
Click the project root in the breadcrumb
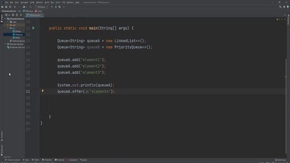(x=9, y=11)
